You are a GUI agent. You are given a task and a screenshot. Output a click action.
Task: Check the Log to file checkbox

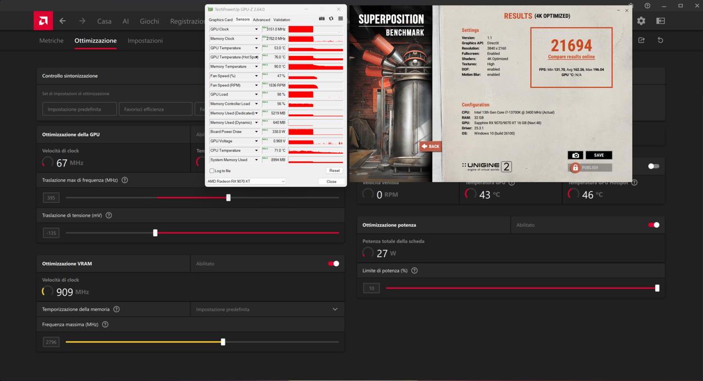click(x=212, y=171)
